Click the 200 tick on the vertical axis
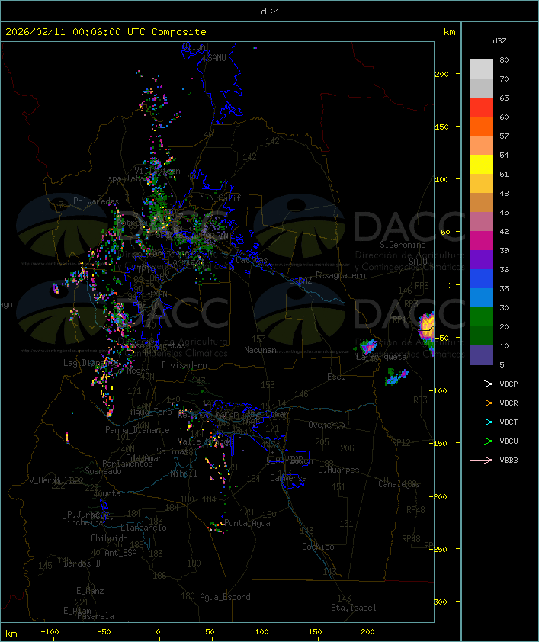Viewport: 539px width, 642px height. point(441,74)
